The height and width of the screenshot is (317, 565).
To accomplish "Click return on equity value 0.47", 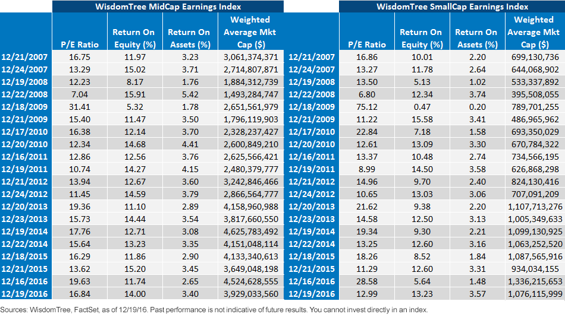I will pos(422,107).
